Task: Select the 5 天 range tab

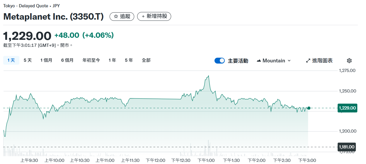Action: coord(28,60)
